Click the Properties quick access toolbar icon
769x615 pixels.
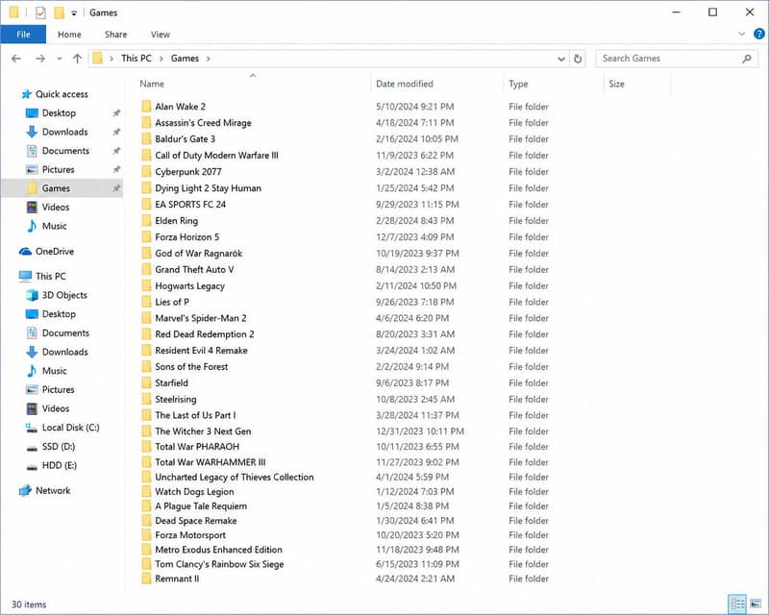40,12
